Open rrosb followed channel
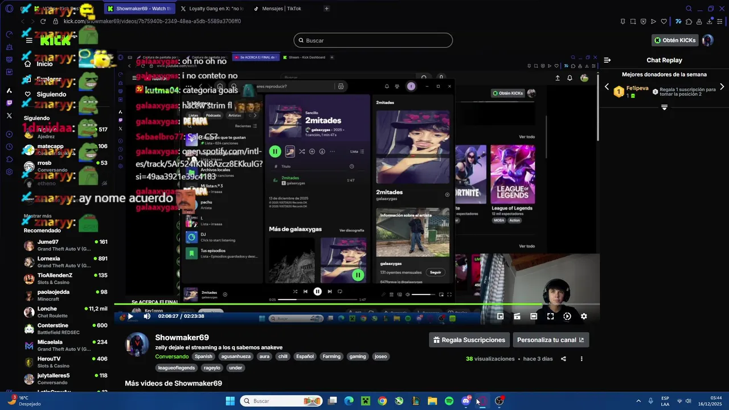This screenshot has height=410, width=729. coord(65,166)
